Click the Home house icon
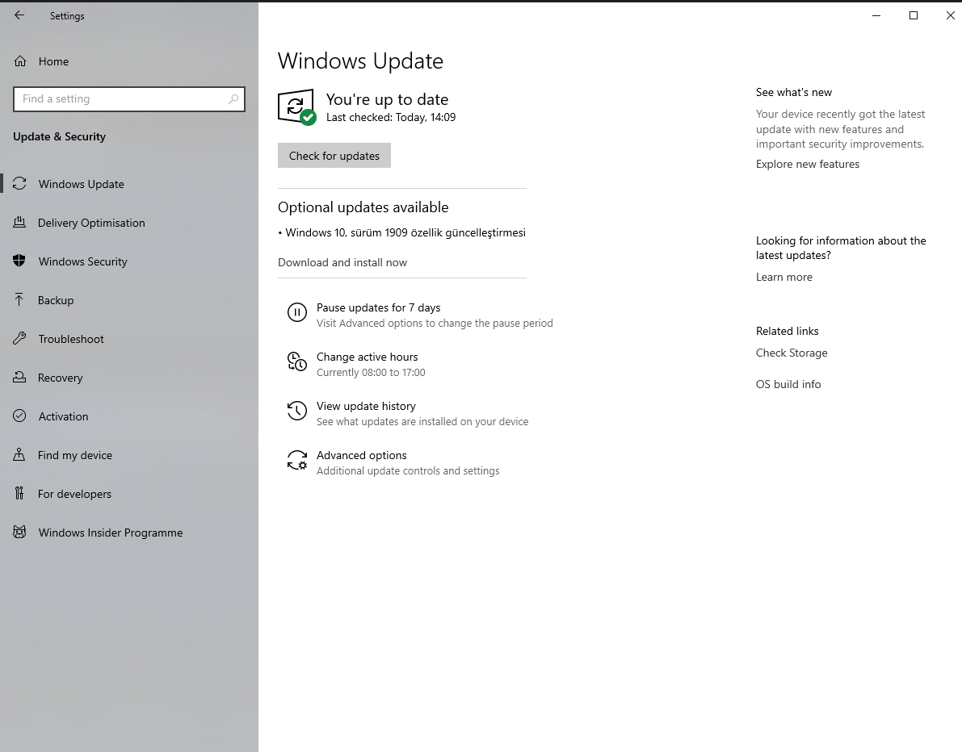The image size is (962, 752). 20,61
